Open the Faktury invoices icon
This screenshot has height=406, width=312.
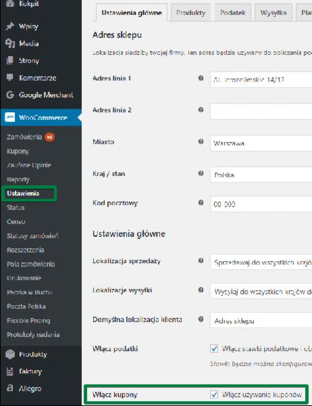pyautogui.click(x=10, y=371)
